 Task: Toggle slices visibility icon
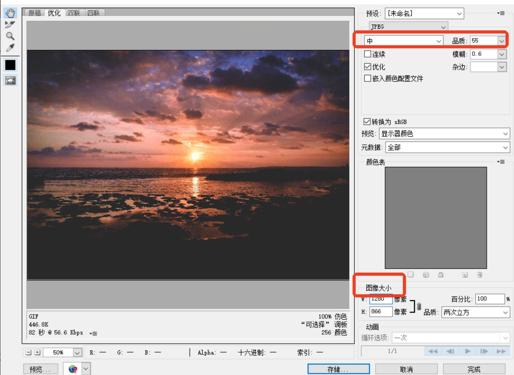[x=10, y=80]
